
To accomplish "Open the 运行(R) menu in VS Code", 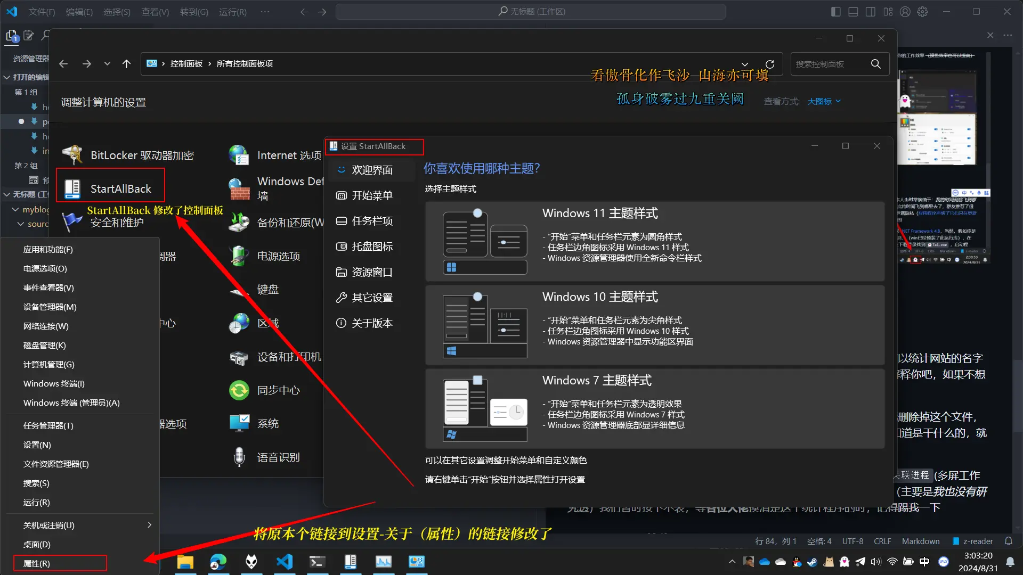I will coord(233,12).
